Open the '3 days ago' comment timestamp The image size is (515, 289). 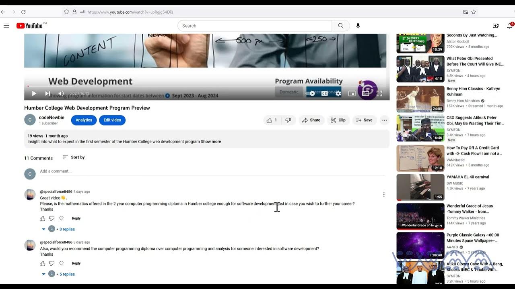[82, 242]
